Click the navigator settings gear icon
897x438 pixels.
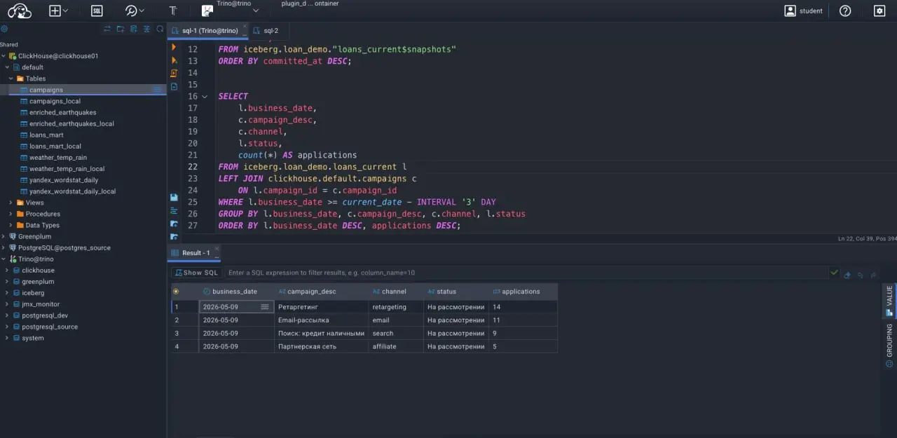pos(4,29)
